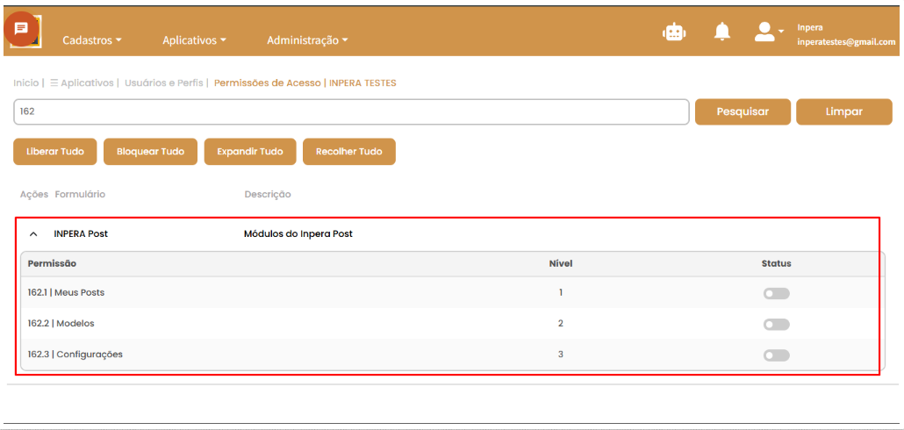Check the notifications bell icon
This screenshot has width=904, height=430.
(x=721, y=32)
